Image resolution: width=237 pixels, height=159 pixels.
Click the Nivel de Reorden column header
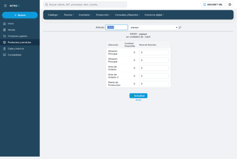click(148, 45)
